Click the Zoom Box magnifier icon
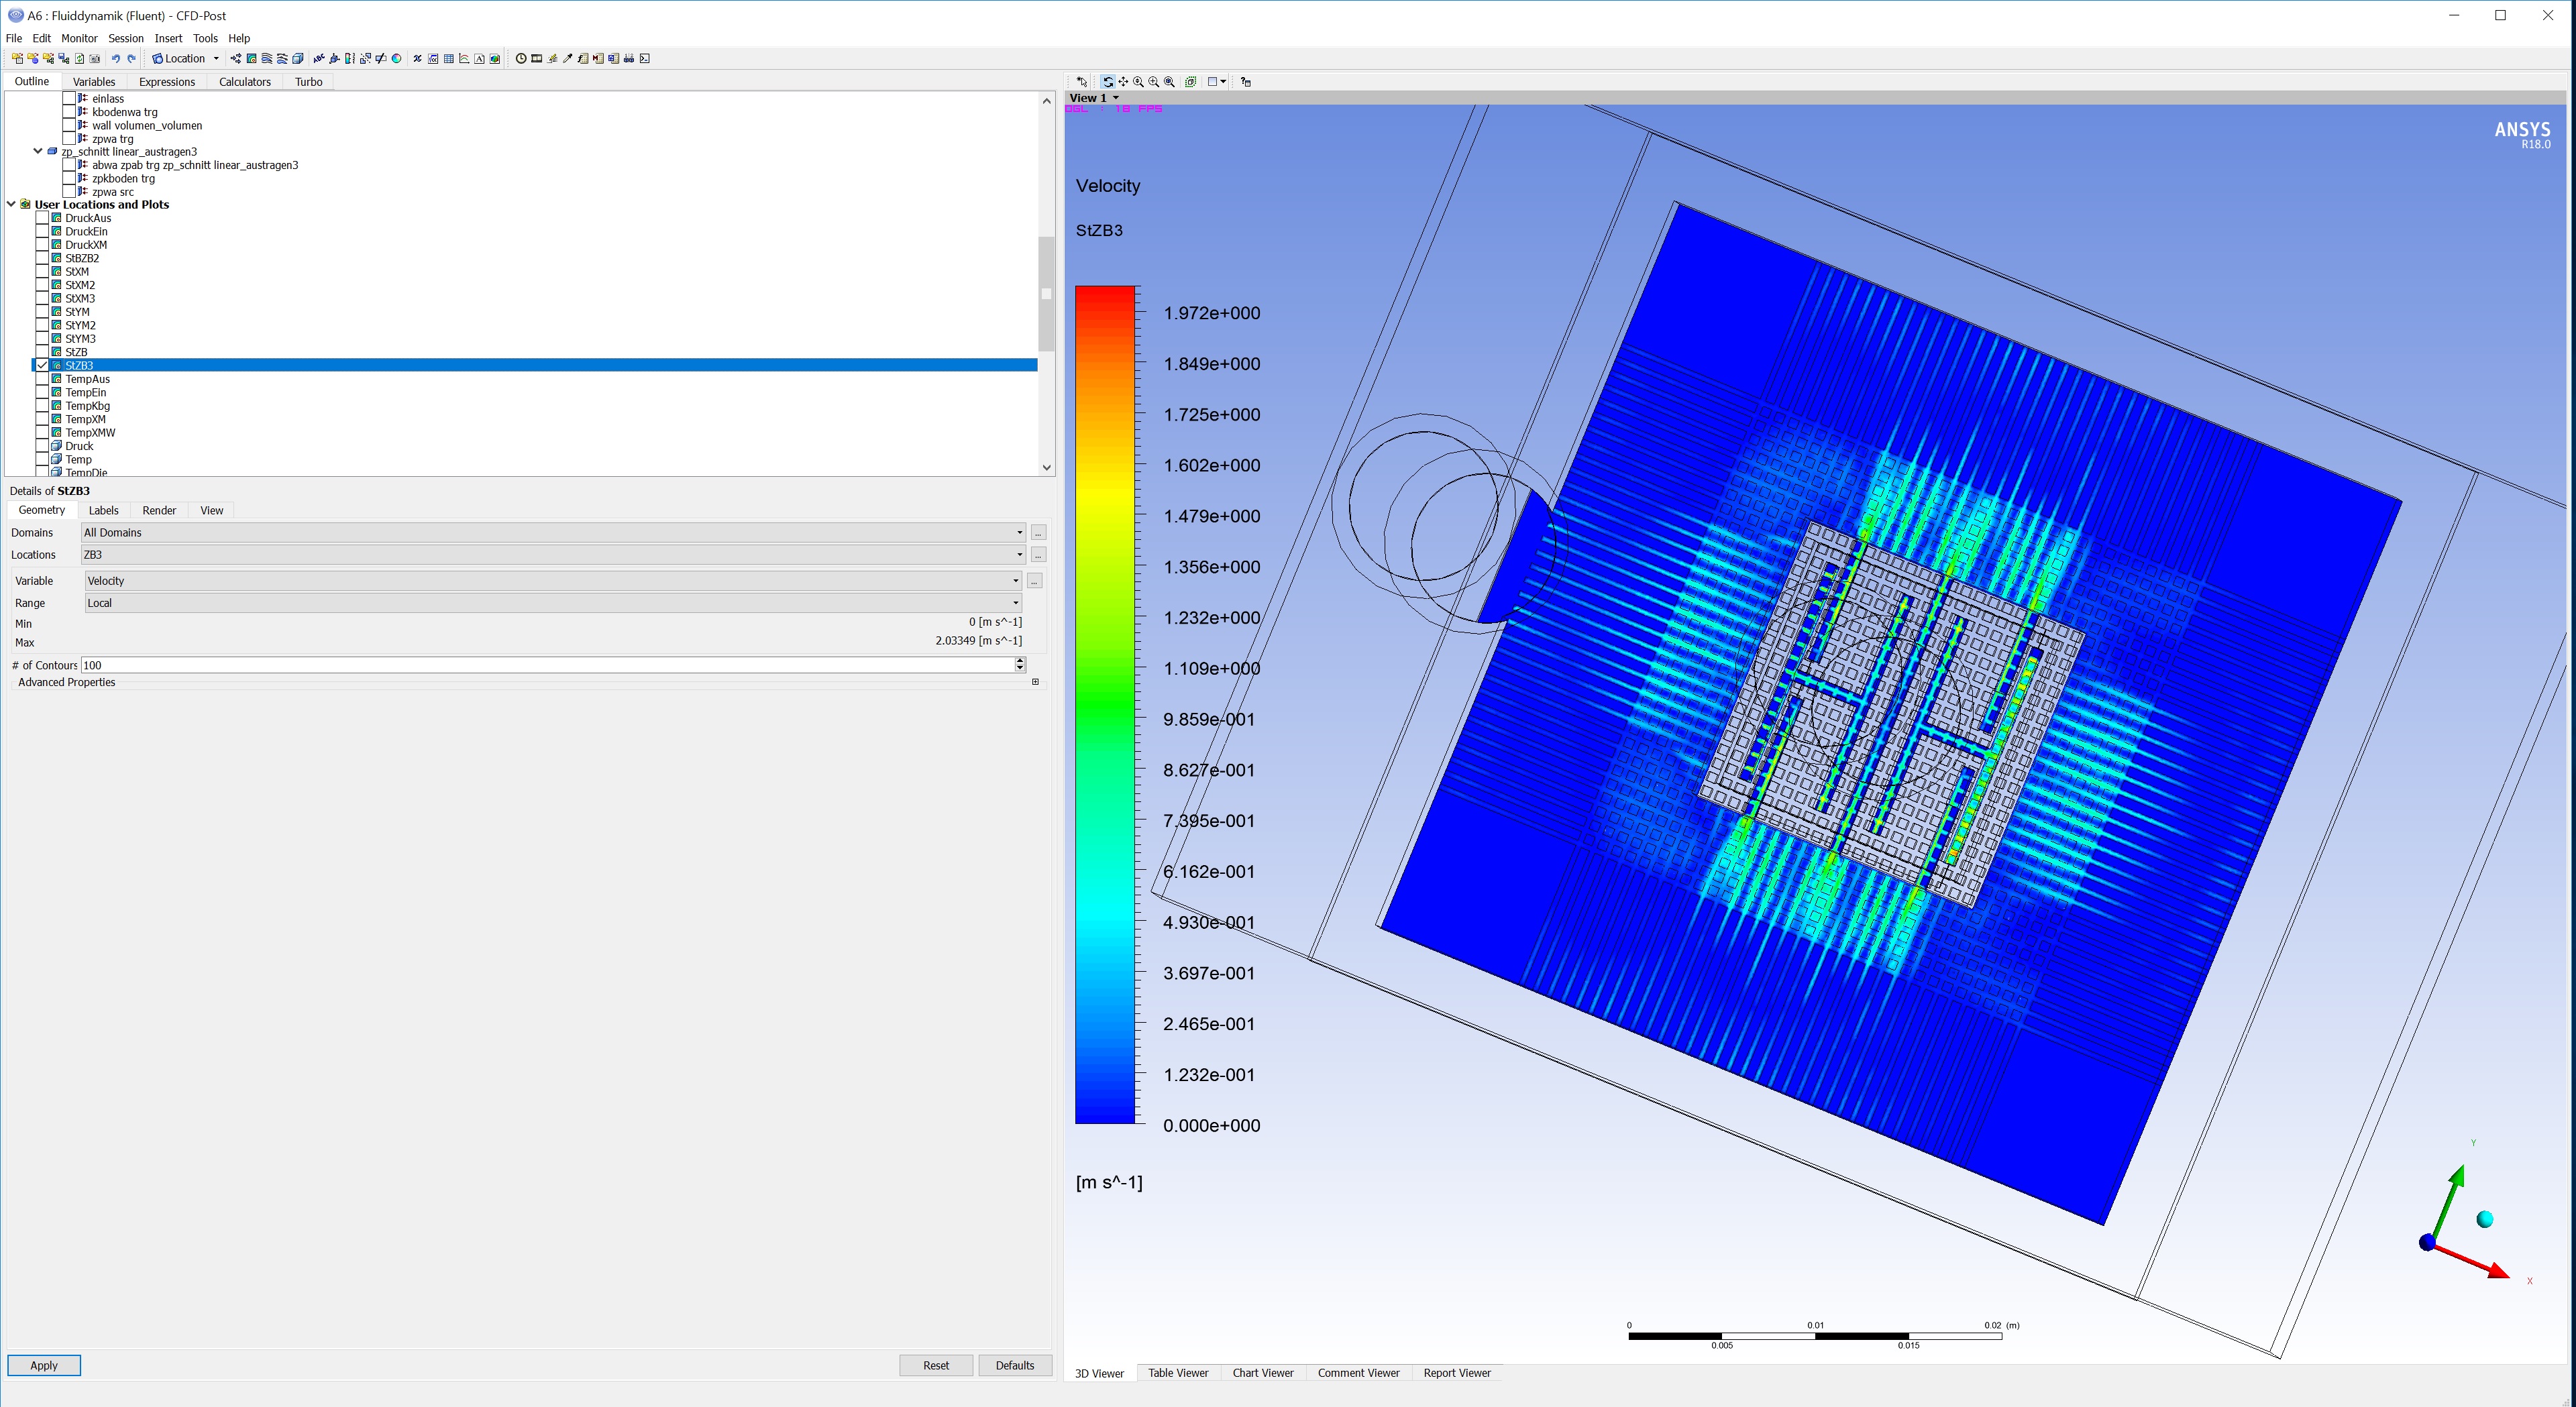2576x1407 pixels. pos(1154,82)
